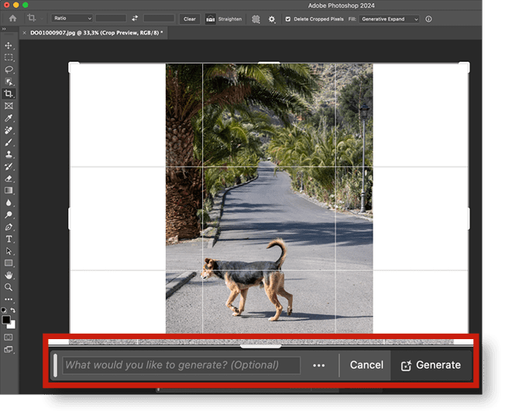Viewport: 505px width, 415px height.
Task: Click the crop width input field
Action: 111,19
